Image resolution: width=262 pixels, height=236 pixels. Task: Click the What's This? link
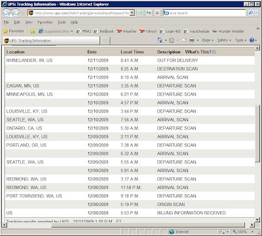[x=198, y=52]
